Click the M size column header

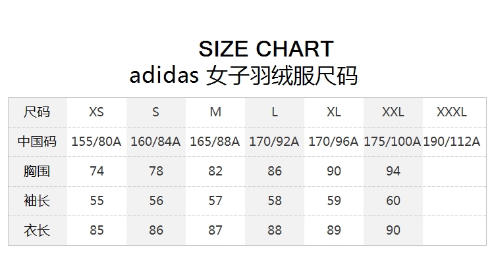(215, 112)
